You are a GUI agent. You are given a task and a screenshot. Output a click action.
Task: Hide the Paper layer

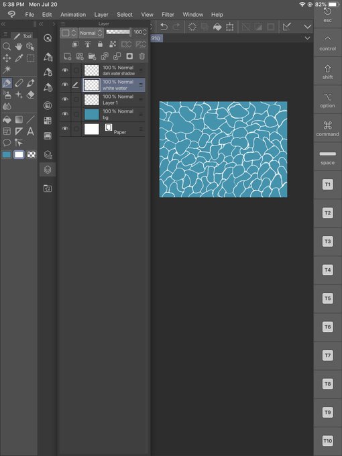(65, 129)
